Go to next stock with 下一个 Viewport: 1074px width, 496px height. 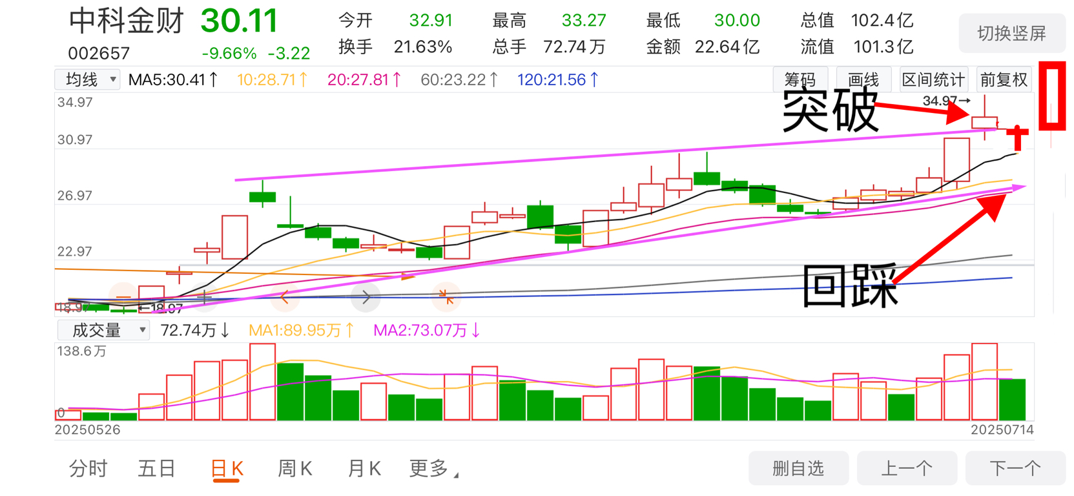coord(1015,468)
